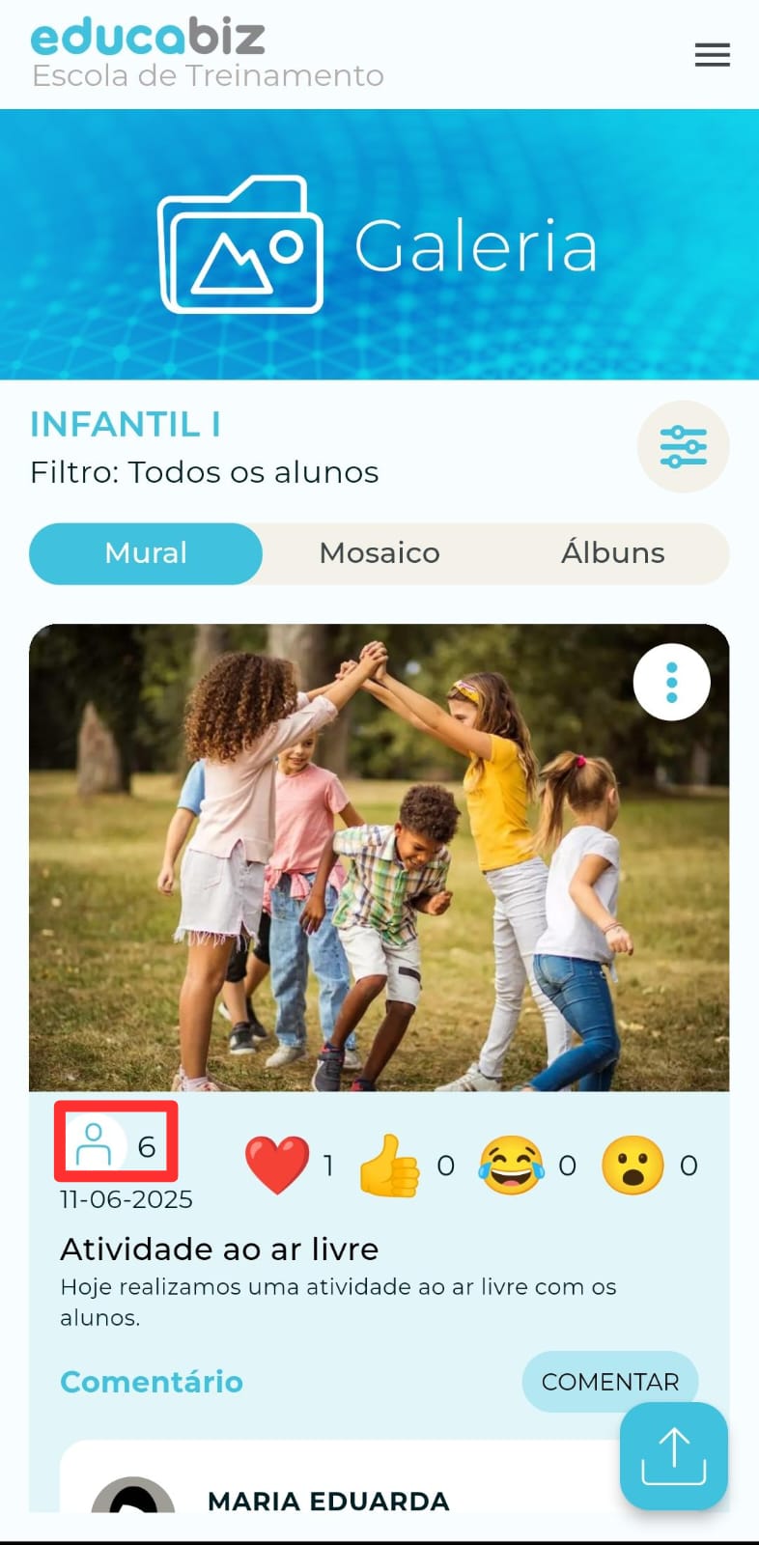Click the INFANTIL I class heading
The image size is (759, 1545).
click(126, 424)
